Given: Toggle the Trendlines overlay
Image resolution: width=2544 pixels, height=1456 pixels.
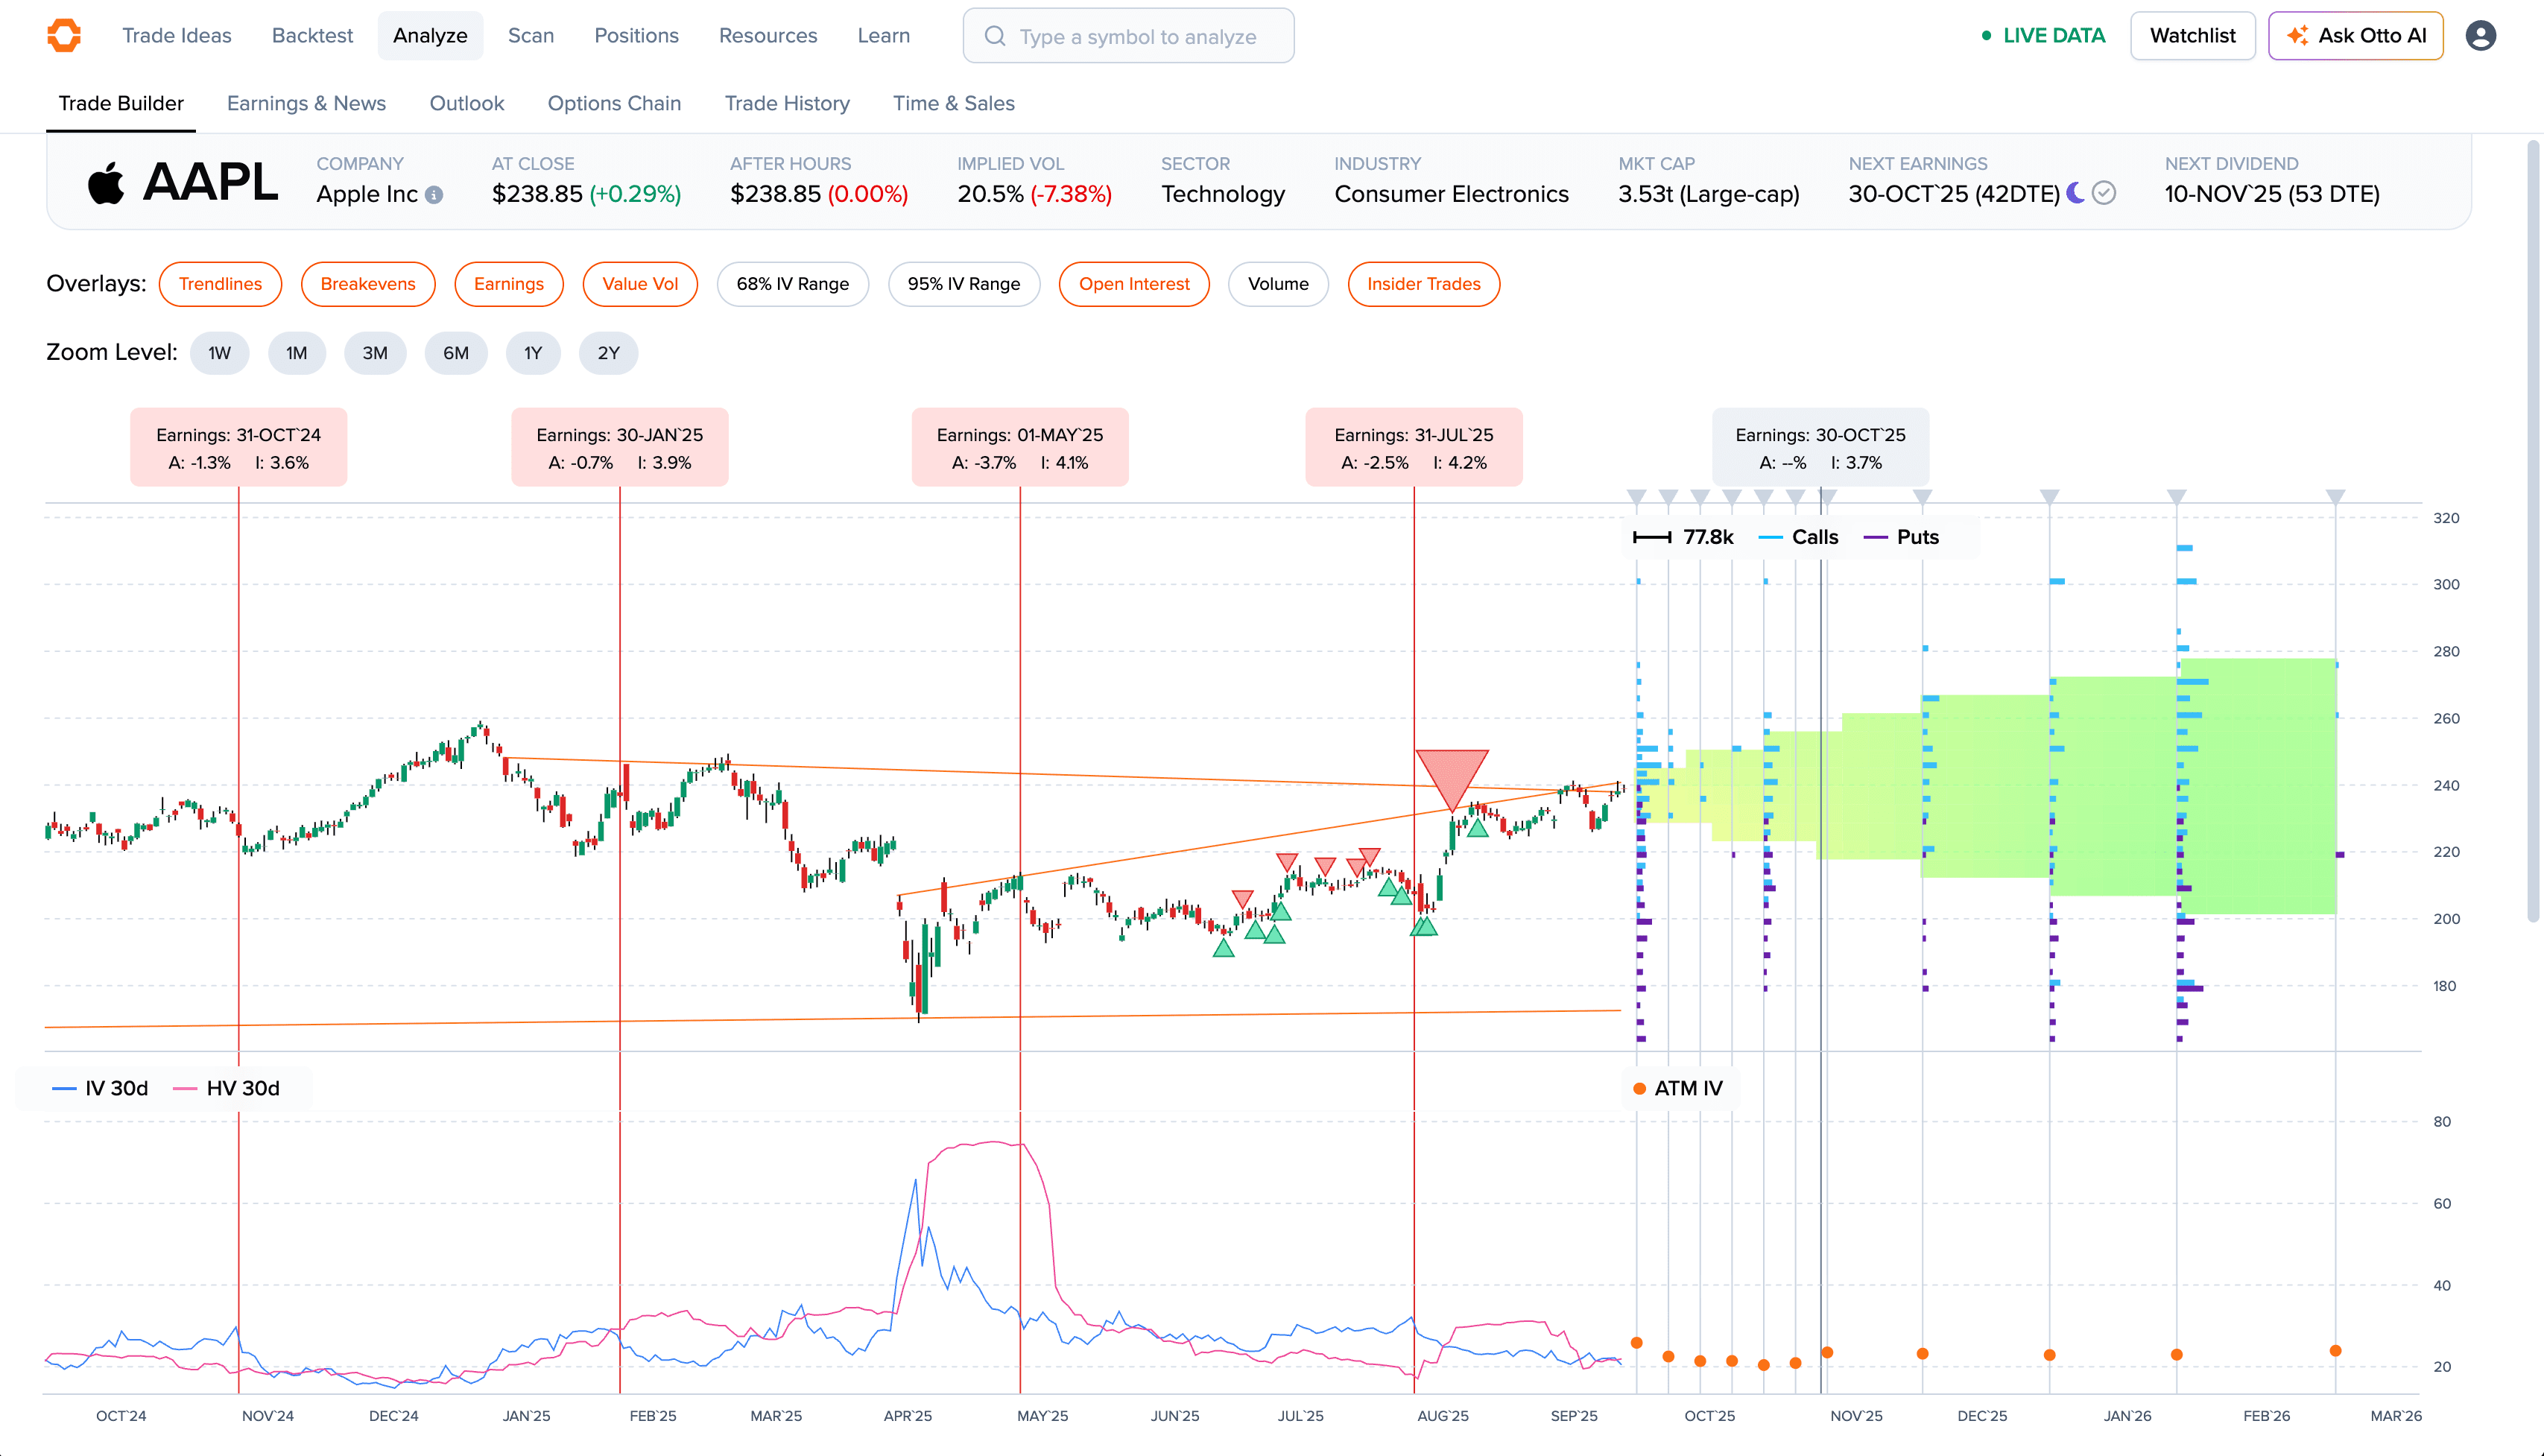Looking at the screenshot, I should (x=220, y=284).
